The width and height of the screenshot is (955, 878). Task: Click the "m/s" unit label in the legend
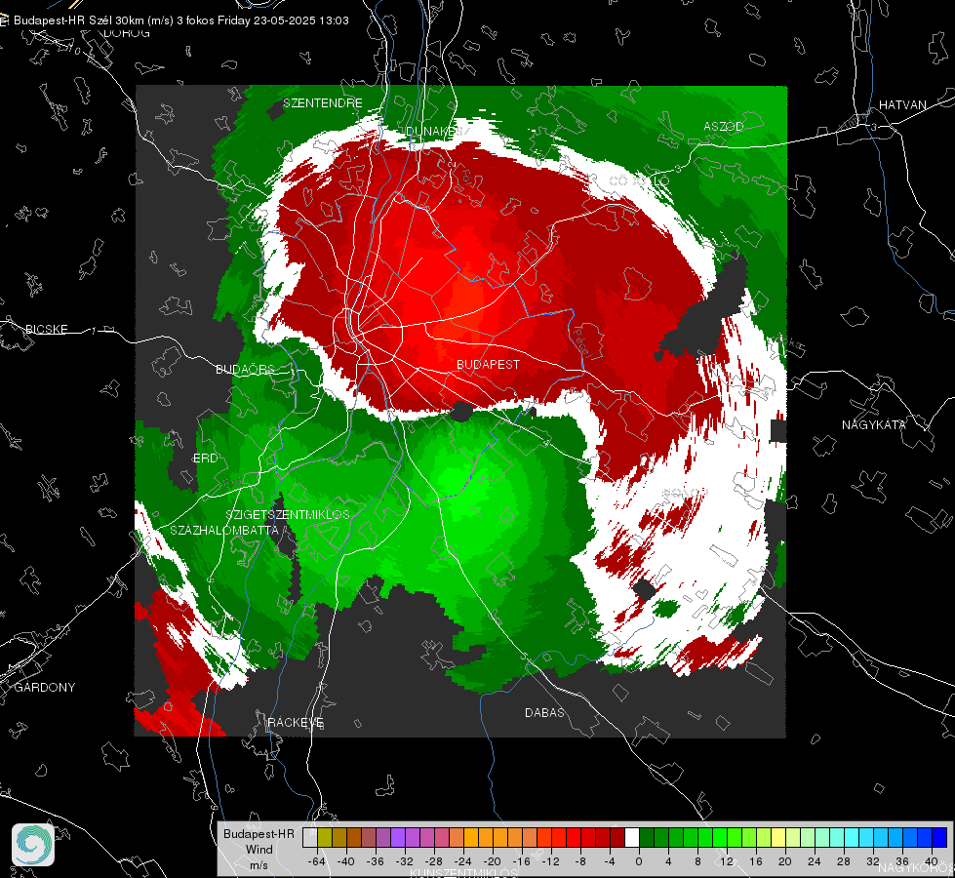pos(259,864)
